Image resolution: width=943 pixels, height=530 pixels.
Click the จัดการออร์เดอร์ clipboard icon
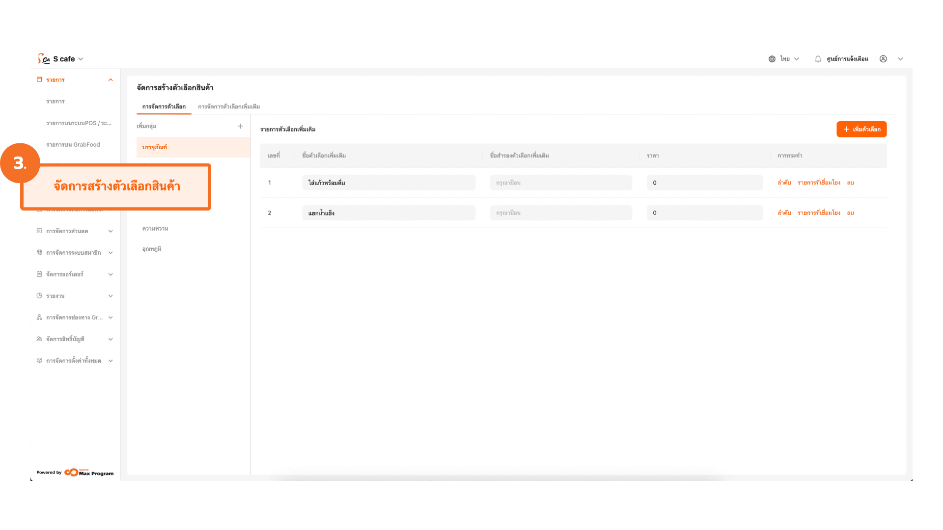39,274
